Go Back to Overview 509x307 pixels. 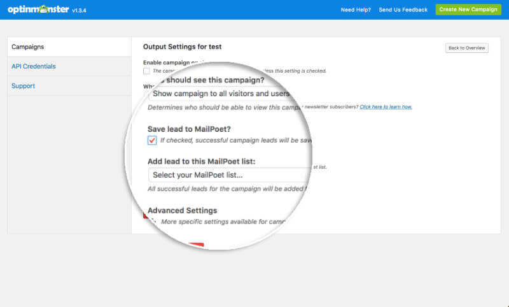466,48
